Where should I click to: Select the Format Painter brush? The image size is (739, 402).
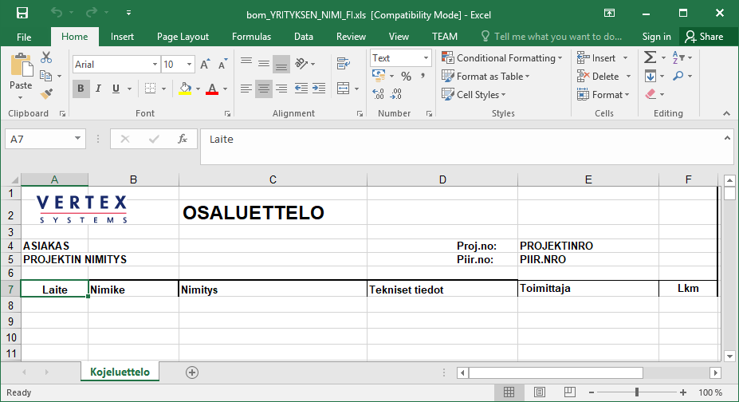[x=46, y=93]
